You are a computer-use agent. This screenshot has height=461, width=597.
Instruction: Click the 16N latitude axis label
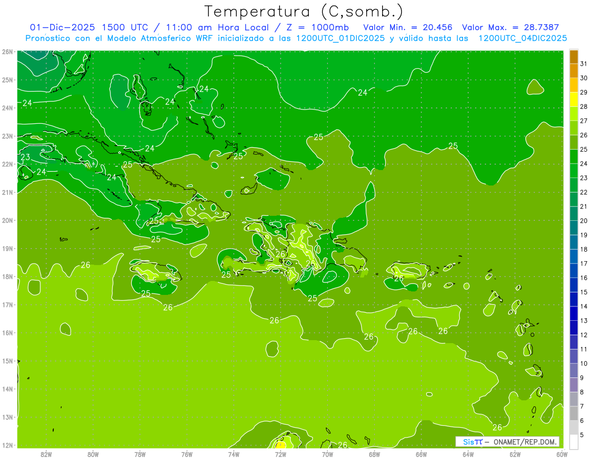(x=7, y=333)
